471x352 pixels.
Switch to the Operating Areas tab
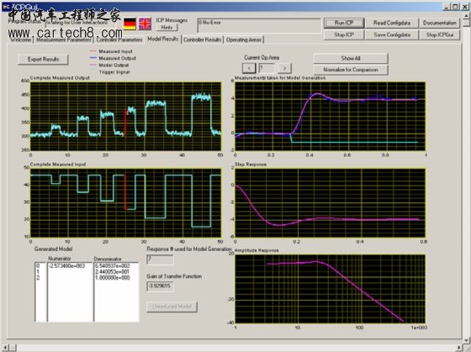244,39
